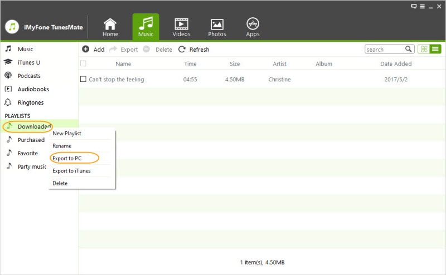Check the select-all header checkbox
446x275 pixels.
tap(83, 63)
